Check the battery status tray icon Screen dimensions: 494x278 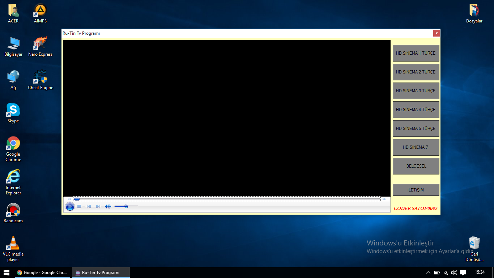coord(437,273)
